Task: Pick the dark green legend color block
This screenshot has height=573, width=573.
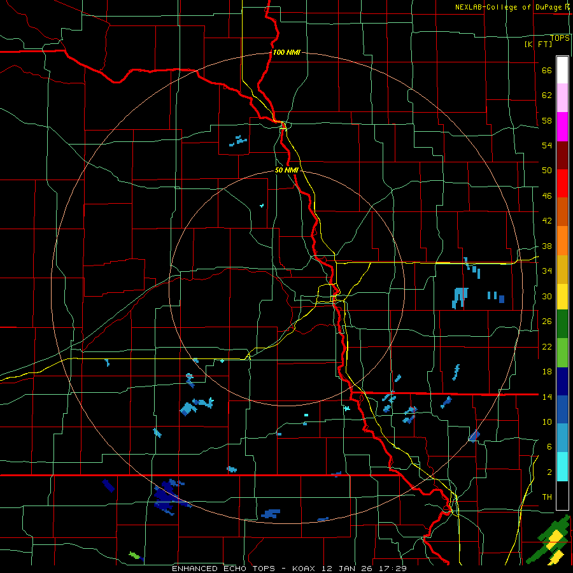Action: coord(562,324)
